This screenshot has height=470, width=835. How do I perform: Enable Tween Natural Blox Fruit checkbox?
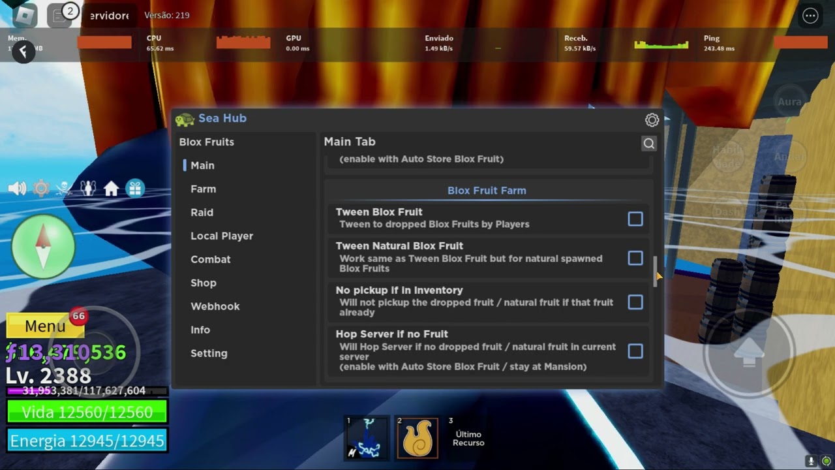635,258
